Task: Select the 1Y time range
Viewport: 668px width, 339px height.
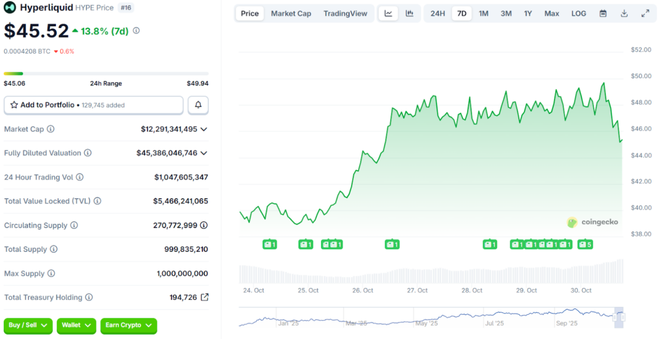Action: (528, 14)
